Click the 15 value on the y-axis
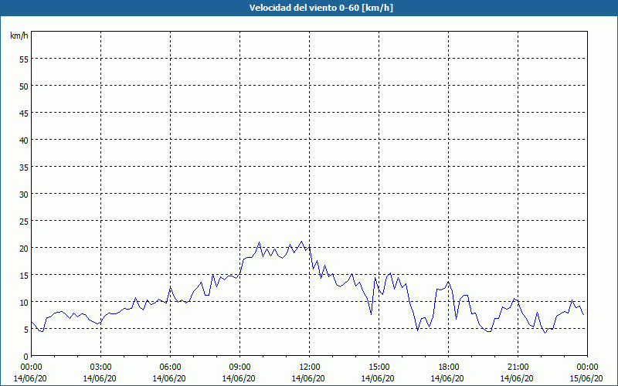This screenshot has height=386, width=618. (x=24, y=276)
